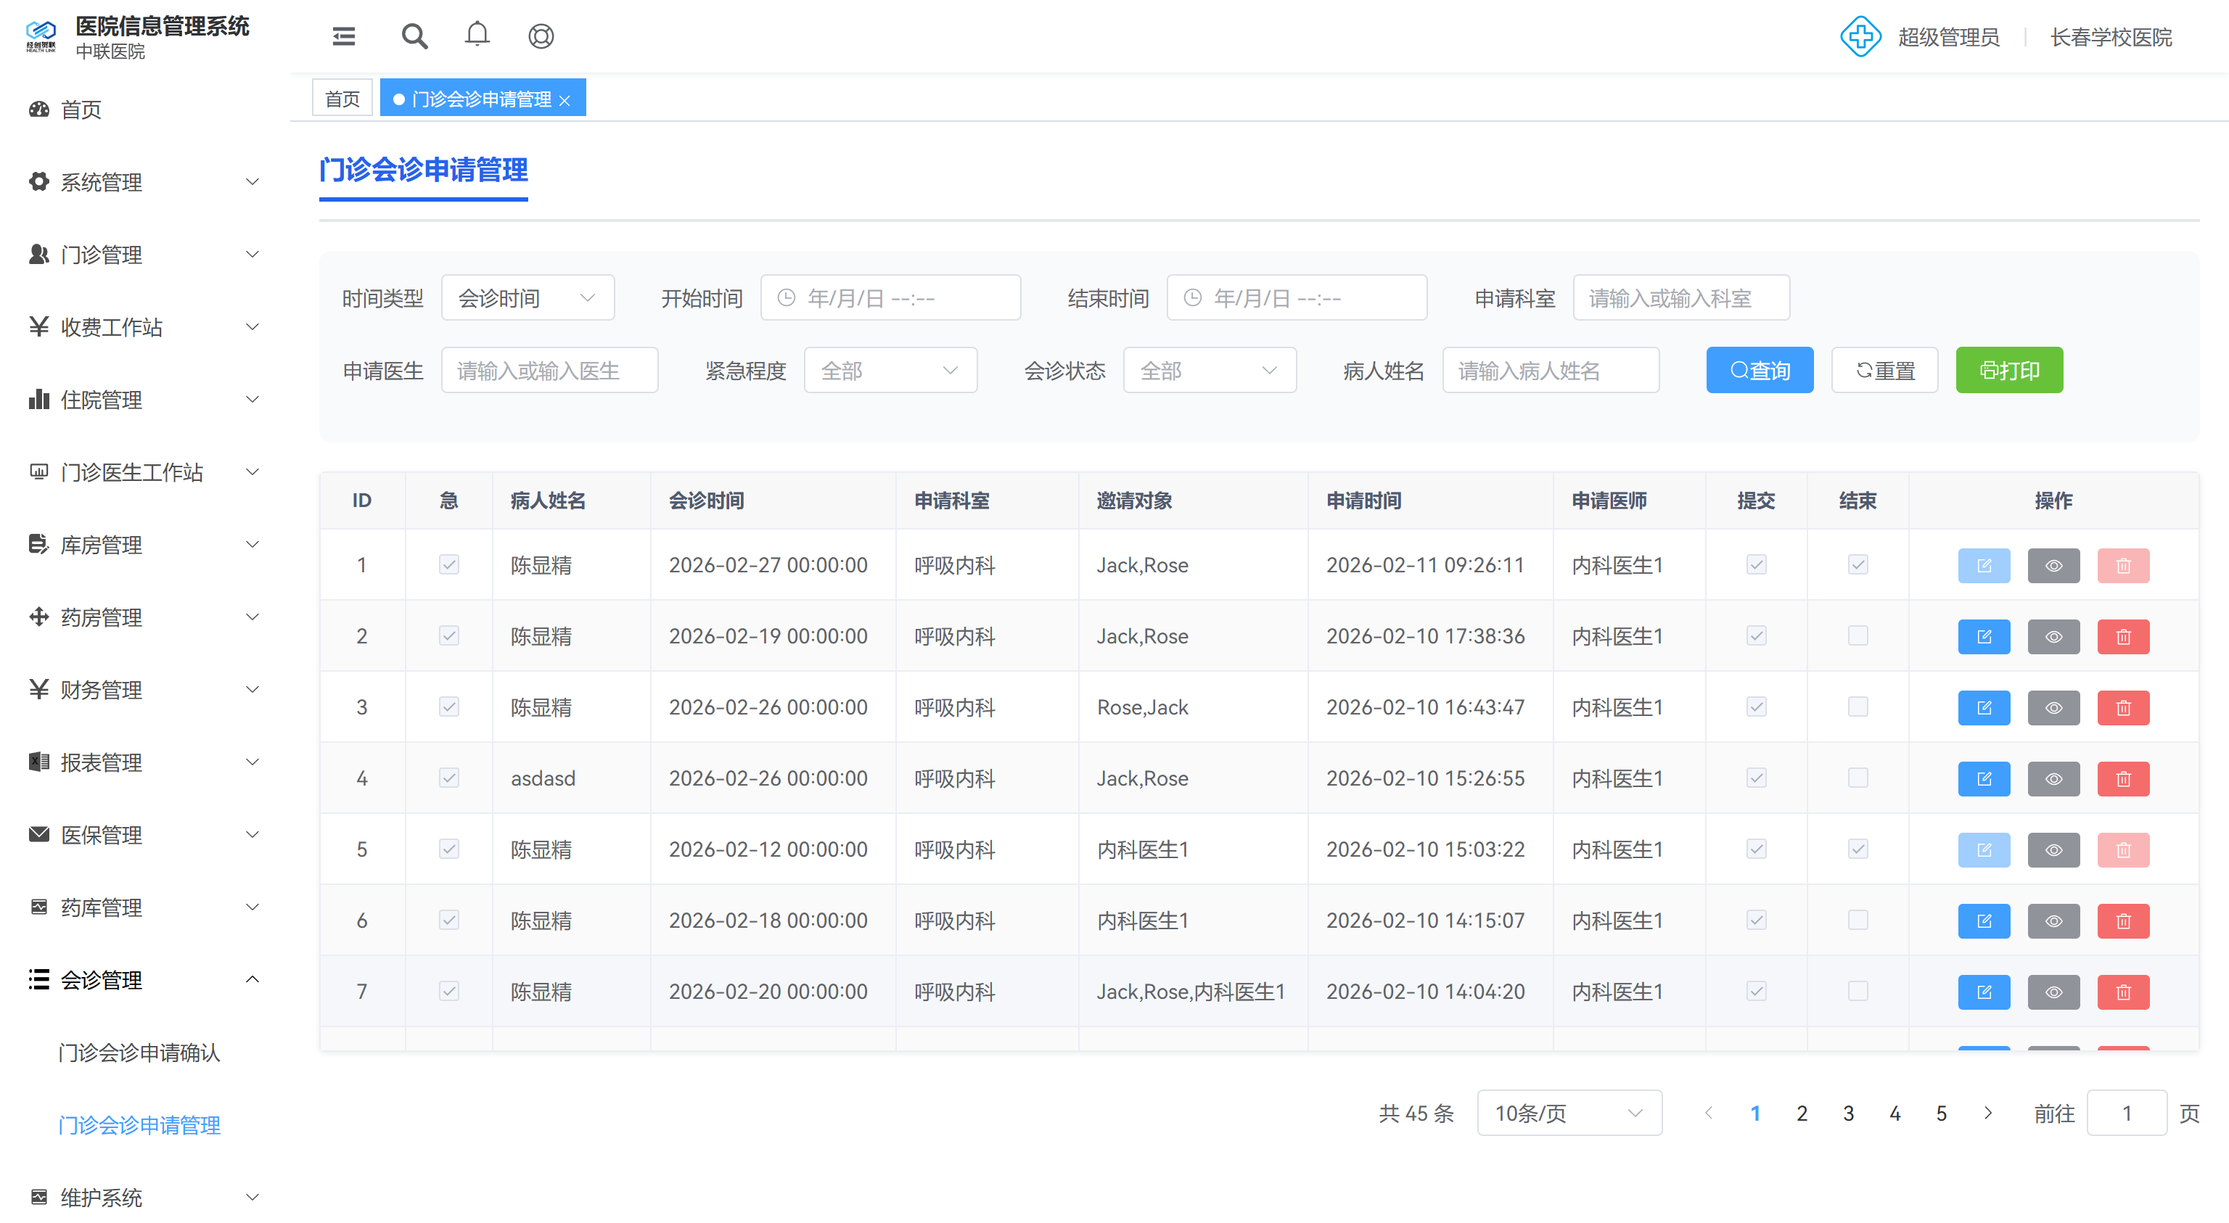The width and height of the screenshot is (2229, 1223).
Task: Click the blue 查询 button
Action: (x=1759, y=371)
